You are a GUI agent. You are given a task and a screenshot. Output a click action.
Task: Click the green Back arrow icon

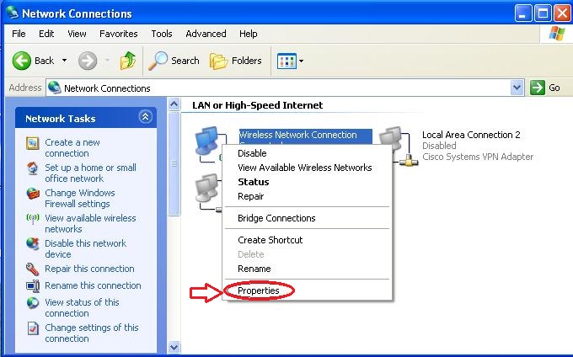22,61
